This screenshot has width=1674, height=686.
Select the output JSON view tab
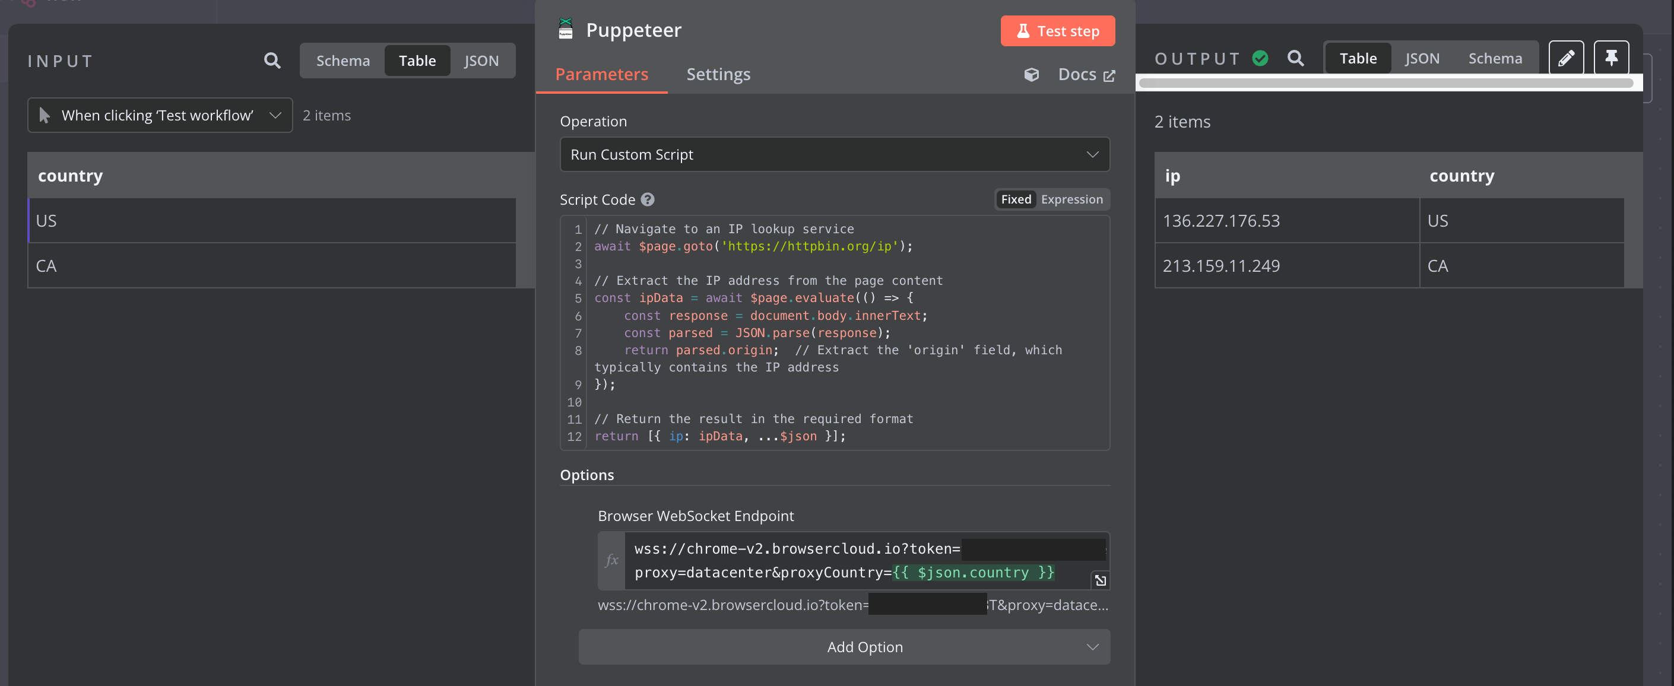tap(1422, 59)
